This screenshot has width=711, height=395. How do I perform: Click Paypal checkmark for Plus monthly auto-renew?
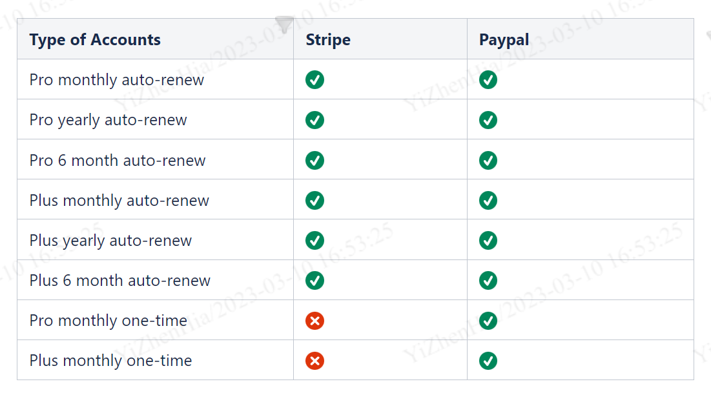tap(488, 201)
